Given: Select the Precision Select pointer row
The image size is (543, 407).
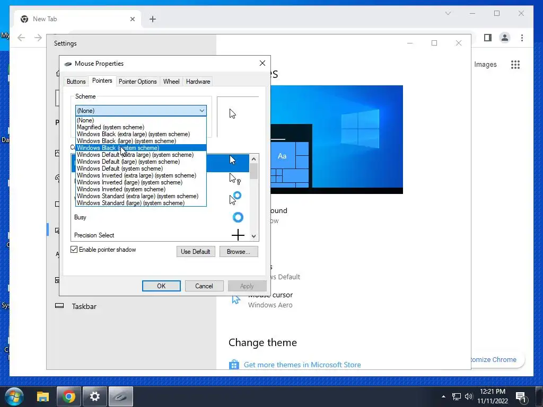Looking at the screenshot, I should click(x=160, y=235).
